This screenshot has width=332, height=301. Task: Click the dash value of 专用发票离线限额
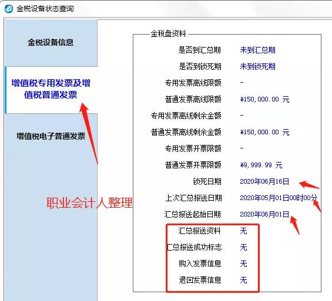tap(242, 82)
